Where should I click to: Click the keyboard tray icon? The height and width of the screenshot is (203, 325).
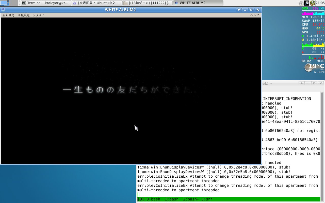[x=301, y=3]
